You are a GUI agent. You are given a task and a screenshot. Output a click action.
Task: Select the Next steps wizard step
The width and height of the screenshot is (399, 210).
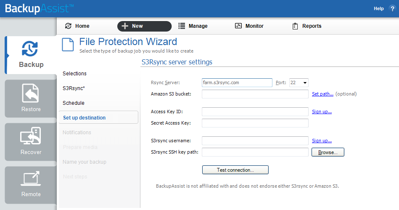click(75, 177)
